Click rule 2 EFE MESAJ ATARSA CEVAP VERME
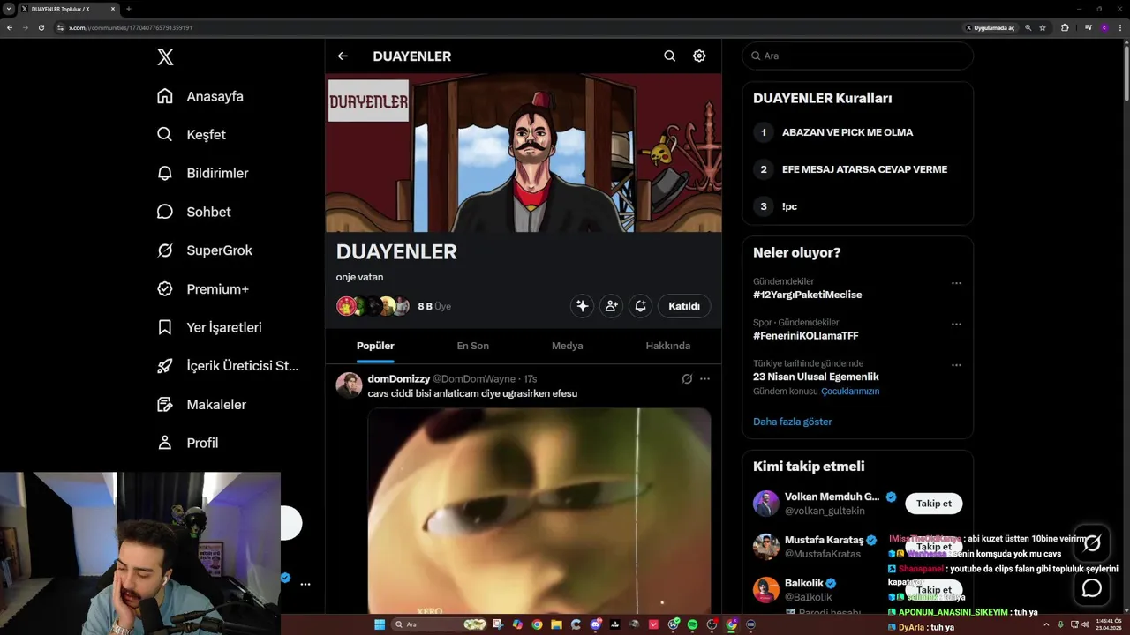 (x=864, y=169)
